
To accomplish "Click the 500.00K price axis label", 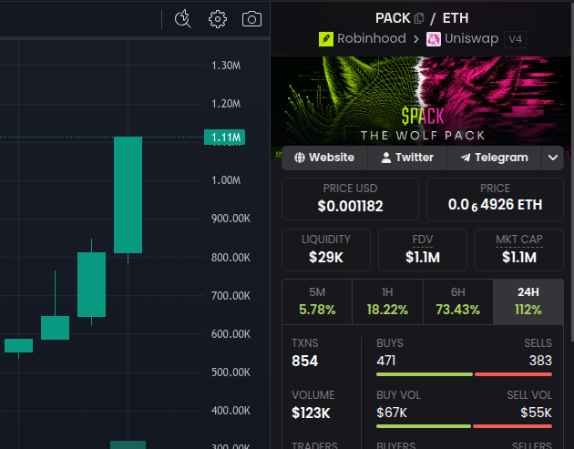I will [x=231, y=372].
